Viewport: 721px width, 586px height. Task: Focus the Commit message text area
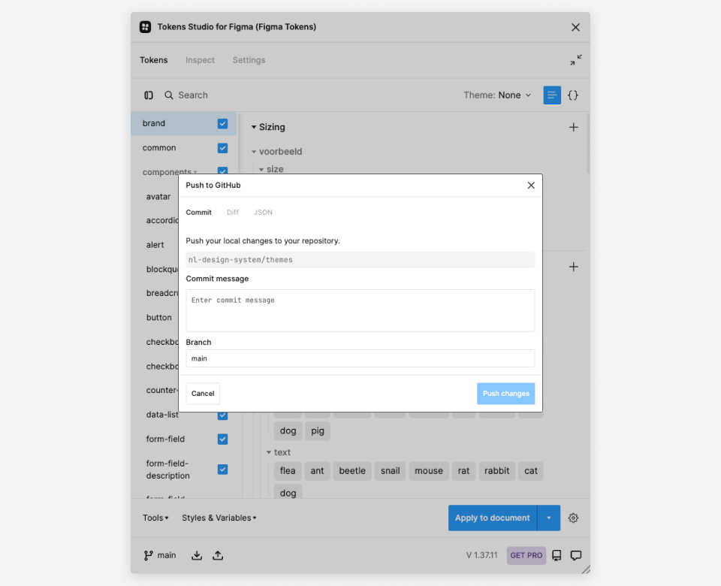pos(360,310)
